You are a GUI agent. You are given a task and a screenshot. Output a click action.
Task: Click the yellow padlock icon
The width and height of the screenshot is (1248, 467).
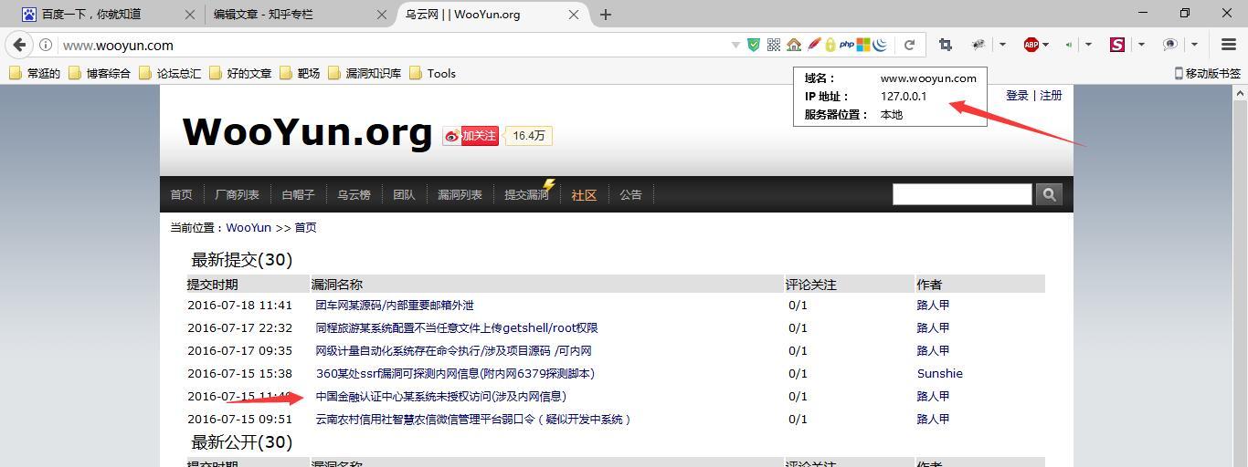[x=830, y=45]
